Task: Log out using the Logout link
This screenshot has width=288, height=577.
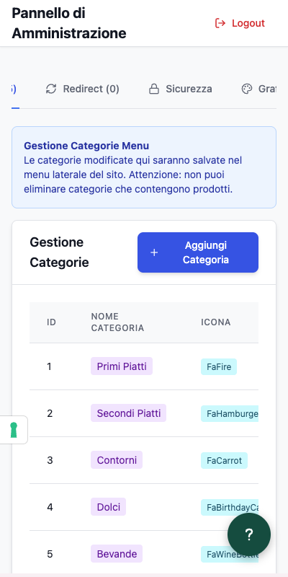Action: point(240,23)
